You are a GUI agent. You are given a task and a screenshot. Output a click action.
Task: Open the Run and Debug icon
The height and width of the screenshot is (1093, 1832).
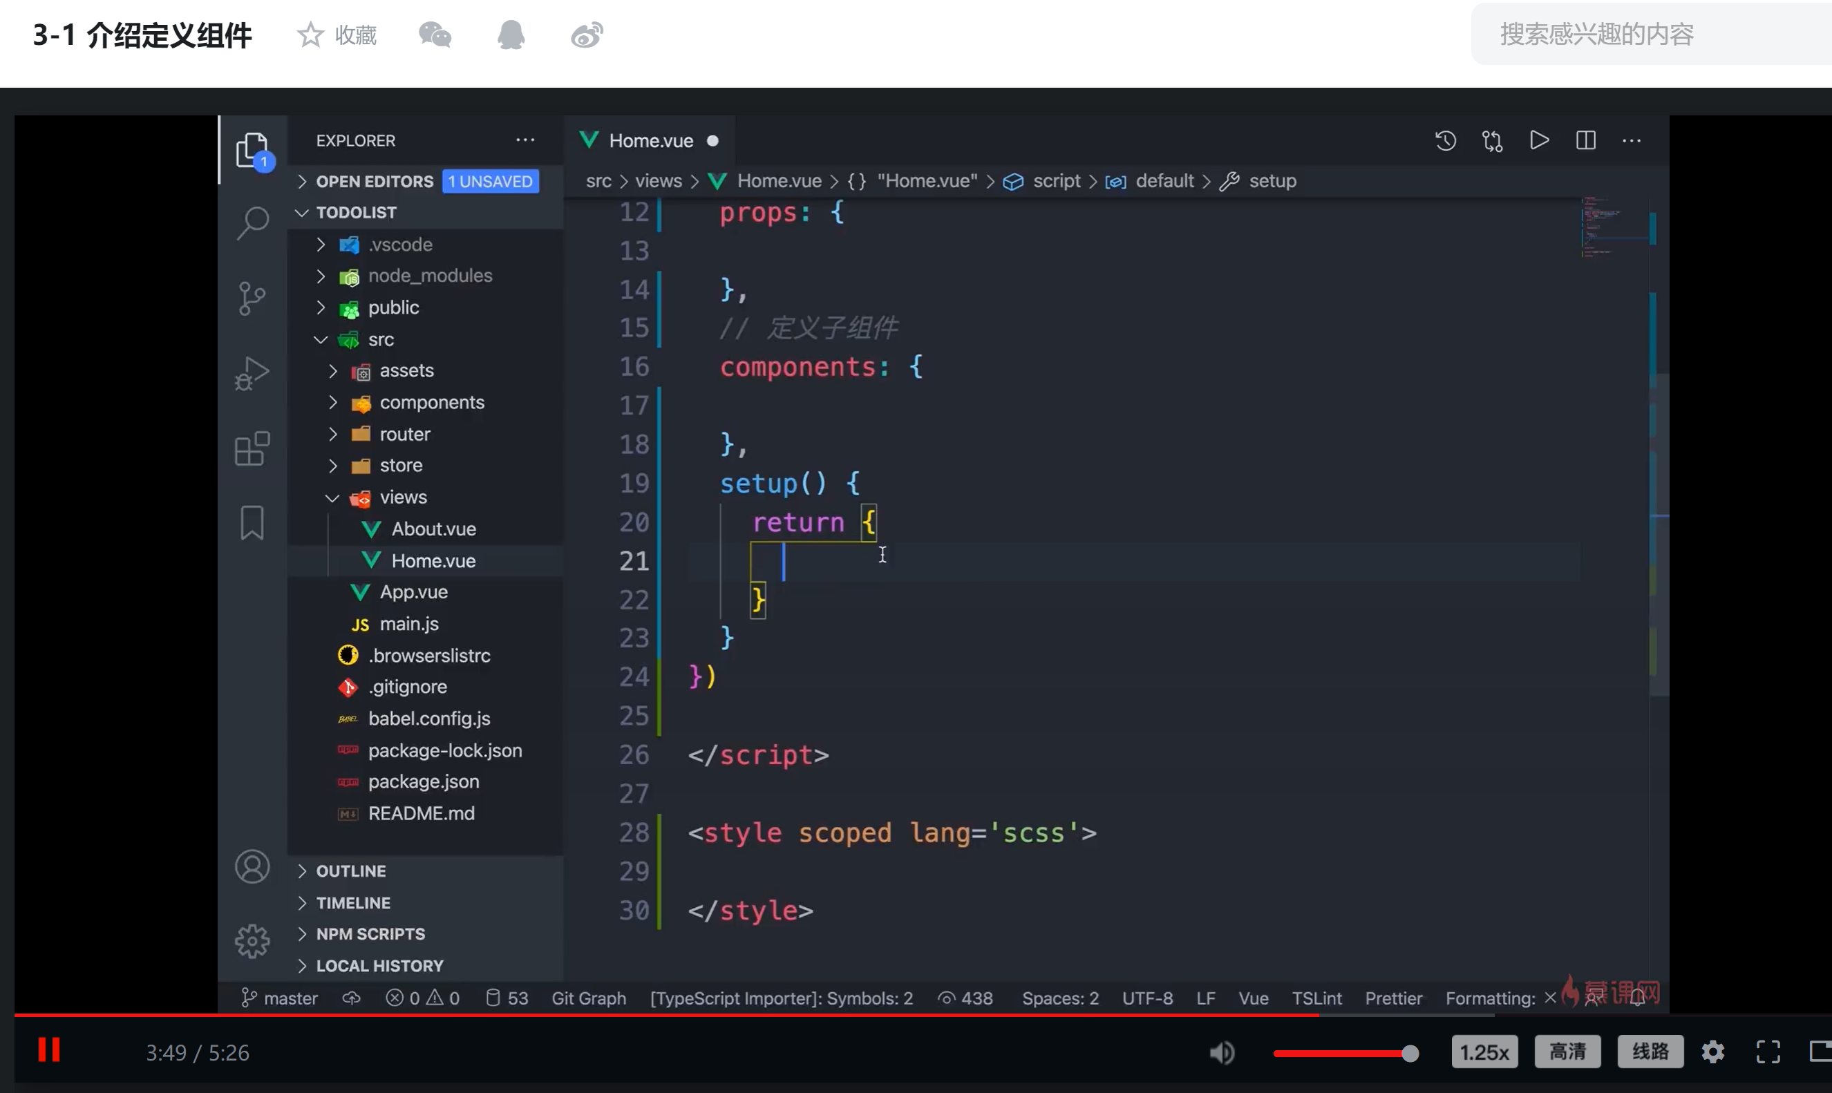pyautogui.click(x=253, y=373)
